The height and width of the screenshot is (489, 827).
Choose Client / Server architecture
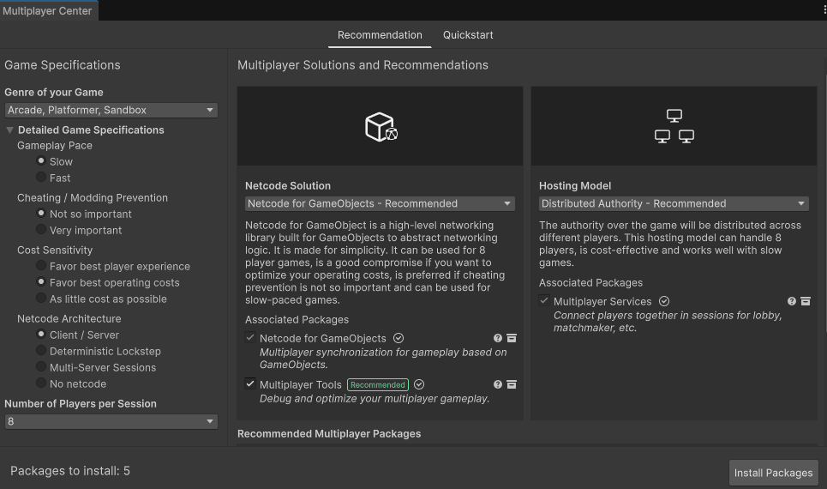41,335
